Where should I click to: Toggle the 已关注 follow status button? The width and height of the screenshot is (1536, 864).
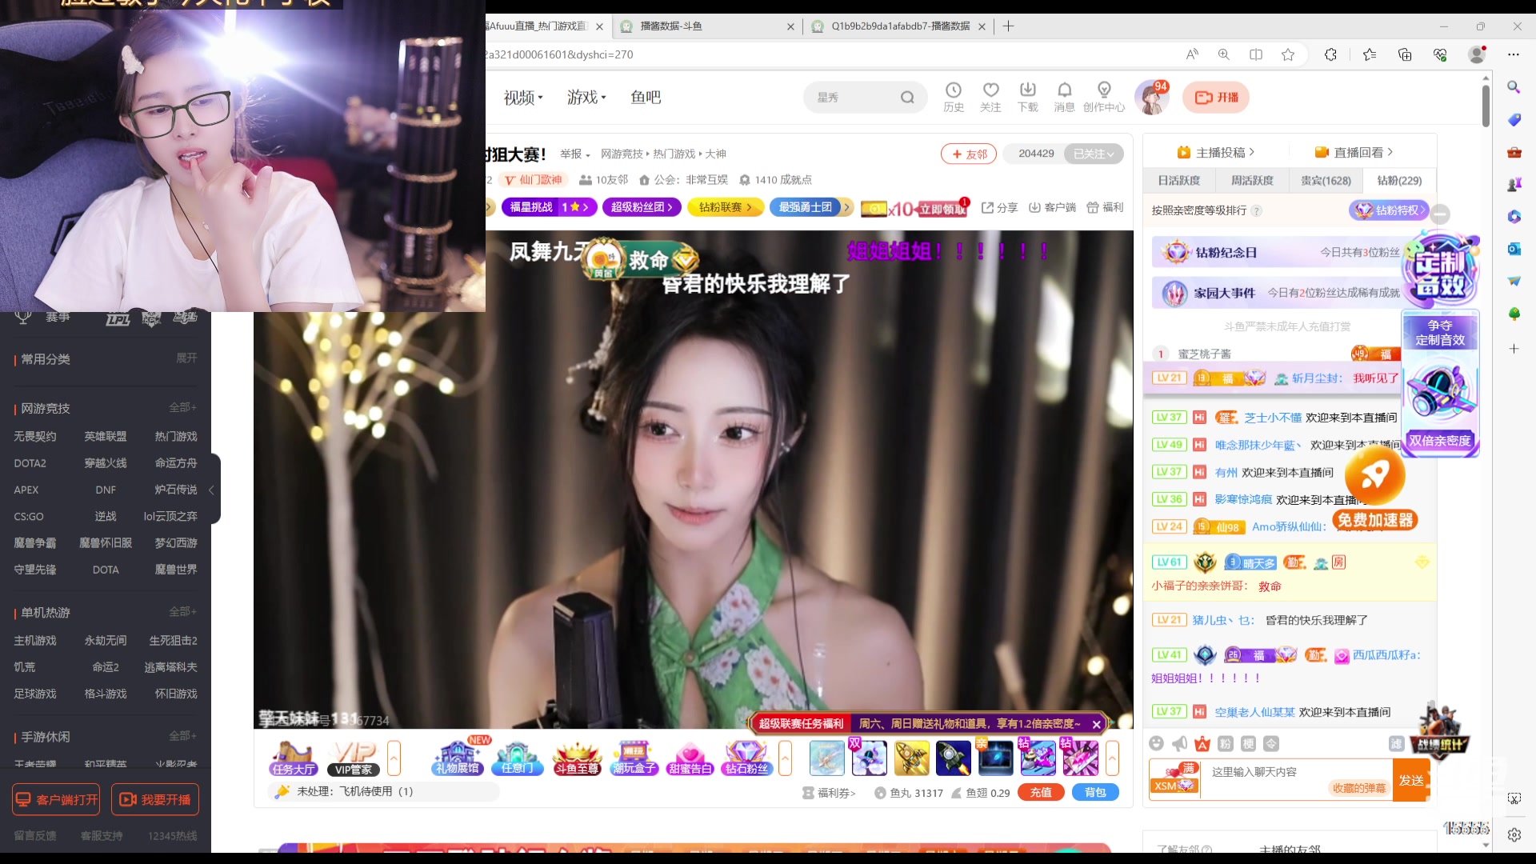coord(1094,154)
